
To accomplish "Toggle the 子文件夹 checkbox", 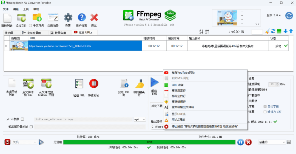I will tap(30, 25).
